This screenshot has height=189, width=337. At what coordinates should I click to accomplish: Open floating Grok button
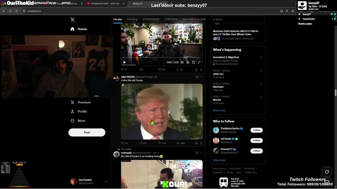point(327,172)
